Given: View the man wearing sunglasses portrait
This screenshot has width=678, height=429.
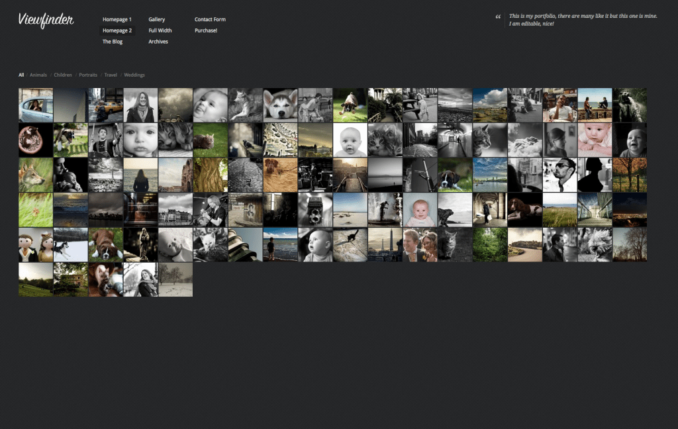Looking at the screenshot, I should click(560, 175).
